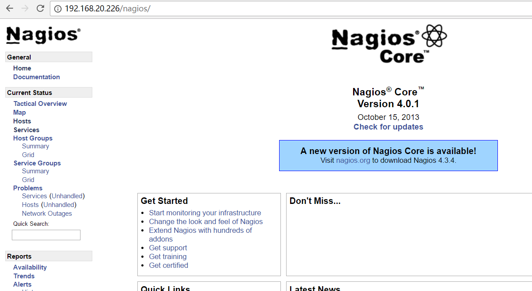Open the Alerts report

click(x=22, y=284)
